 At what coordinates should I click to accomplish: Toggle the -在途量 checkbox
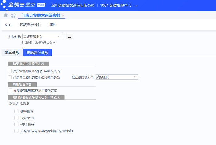16,131
